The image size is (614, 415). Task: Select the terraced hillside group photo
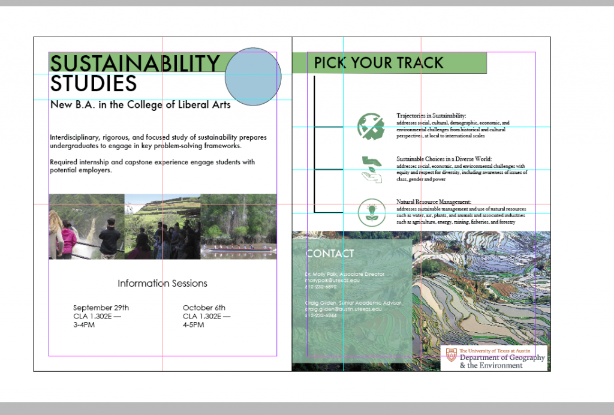(162, 226)
